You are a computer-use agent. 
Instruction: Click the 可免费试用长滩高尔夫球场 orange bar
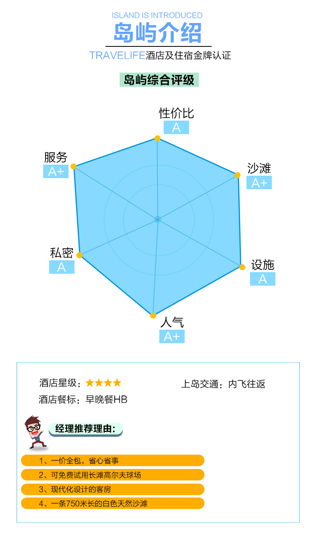[x=113, y=475]
